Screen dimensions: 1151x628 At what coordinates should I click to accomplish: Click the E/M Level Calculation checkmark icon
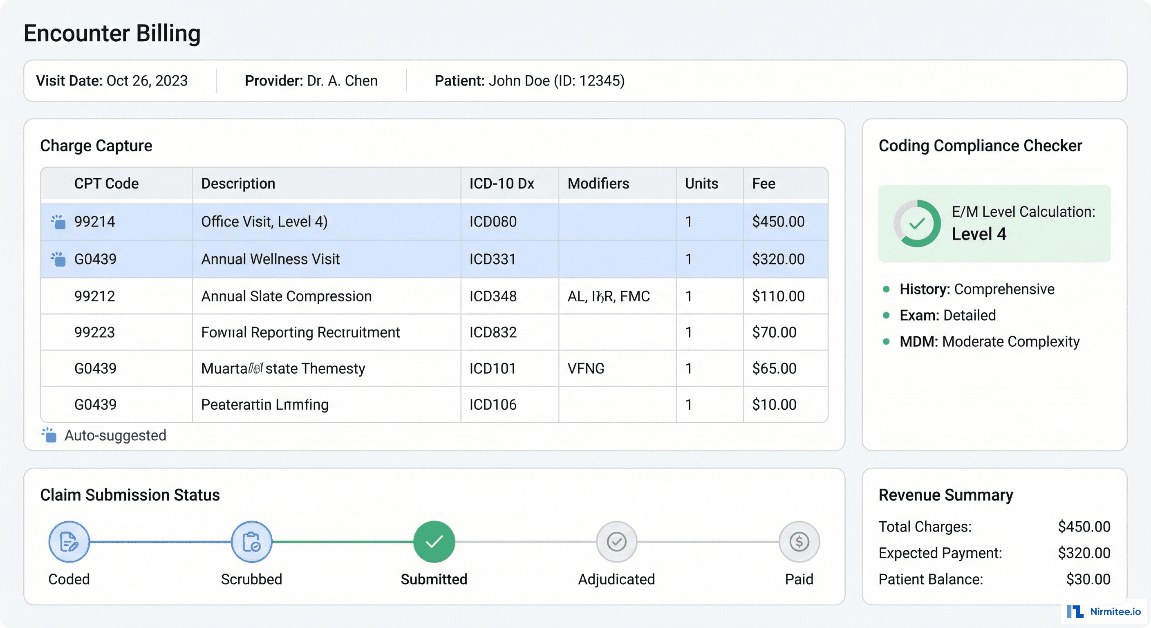pos(917,224)
